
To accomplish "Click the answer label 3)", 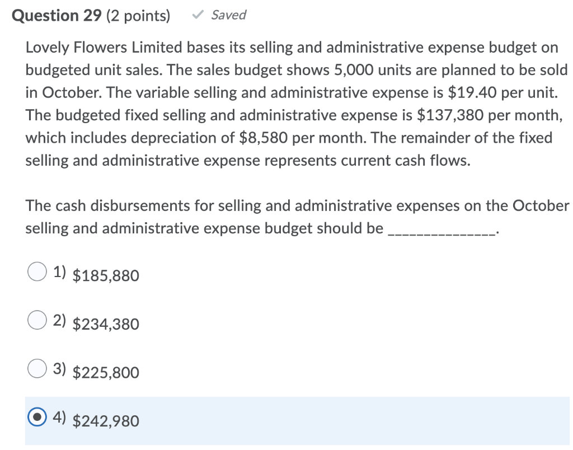I will (59, 368).
